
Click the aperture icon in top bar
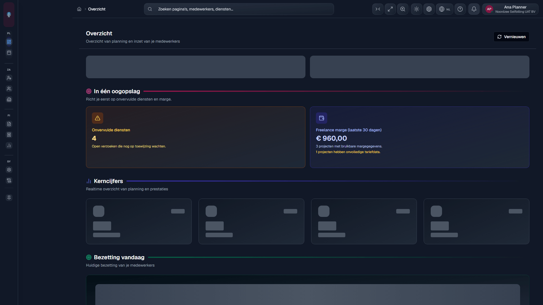[x=429, y=9]
